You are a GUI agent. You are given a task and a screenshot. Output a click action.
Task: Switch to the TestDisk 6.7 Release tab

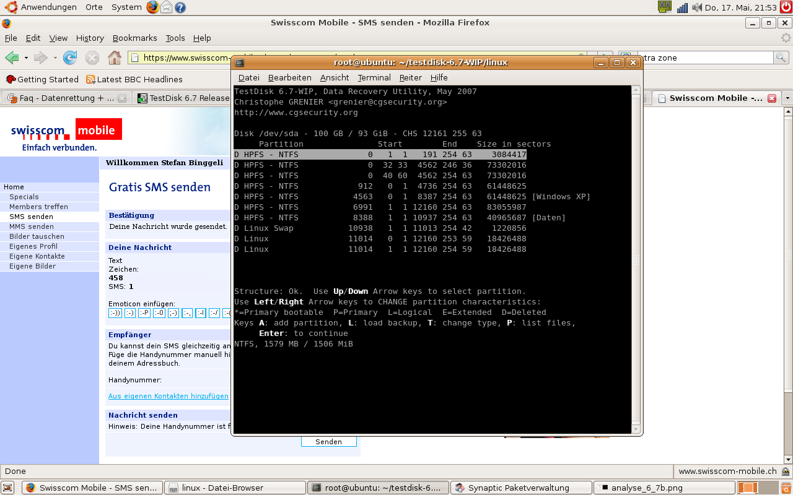pyautogui.click(x=183, y=98)
